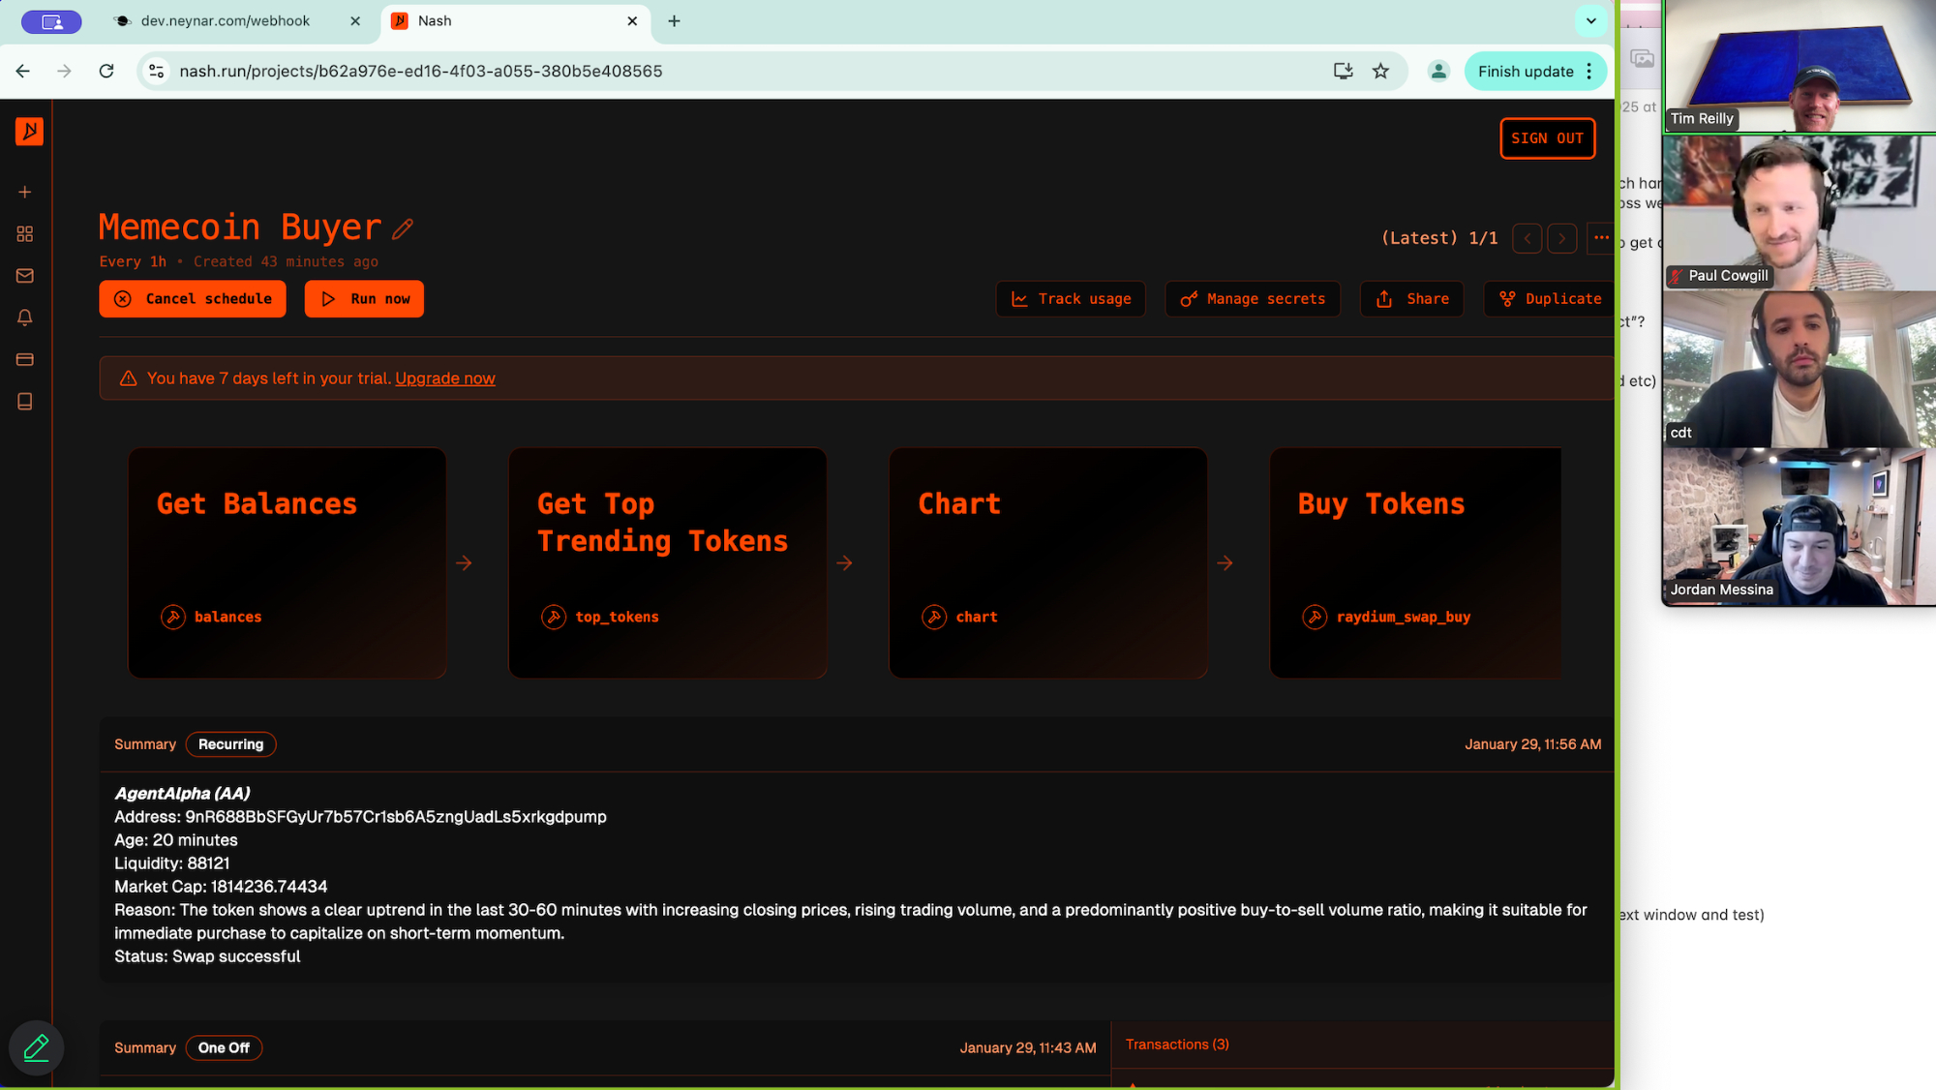Click Run now button
Image resolution: width=1936 pixels, height=1090 pixels.
(364, 299)
